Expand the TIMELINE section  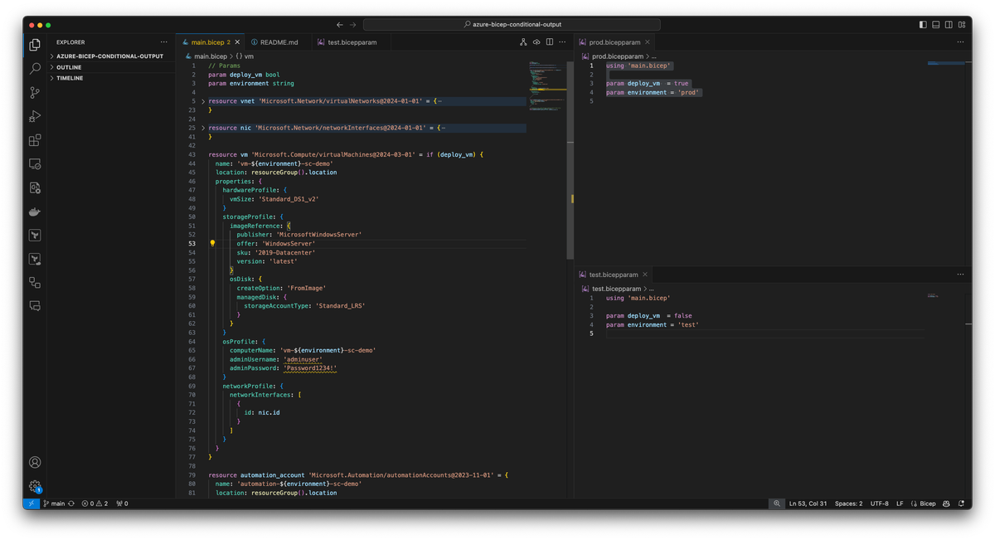(x=111, y=78)
